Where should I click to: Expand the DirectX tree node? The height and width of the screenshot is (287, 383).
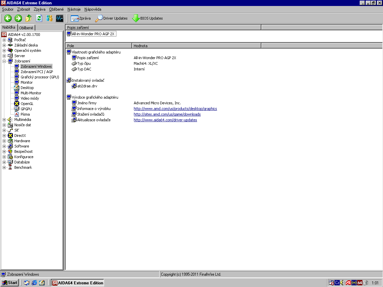point(4,136)
